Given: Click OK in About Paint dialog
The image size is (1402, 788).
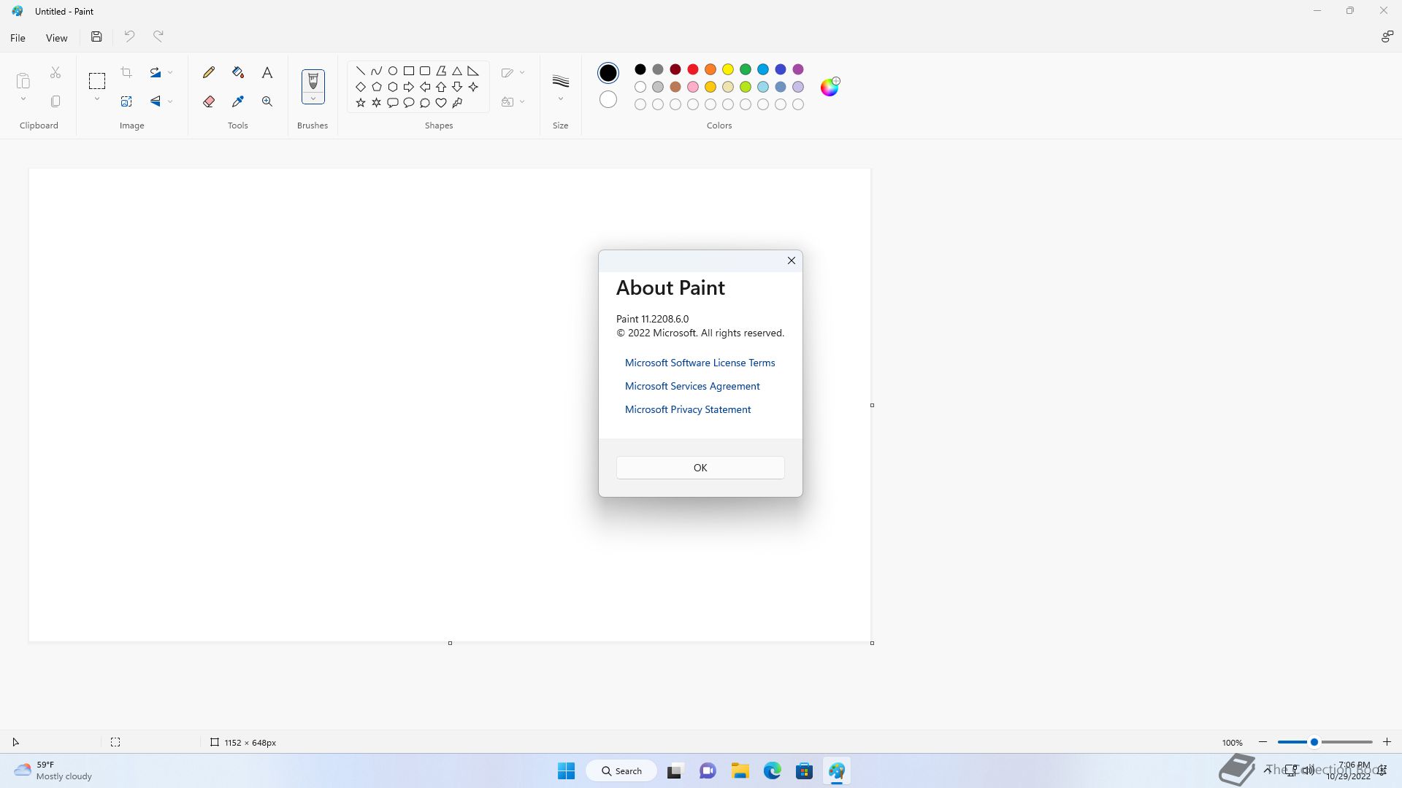Looking at the screenshot, I should [x=700, y=468].
